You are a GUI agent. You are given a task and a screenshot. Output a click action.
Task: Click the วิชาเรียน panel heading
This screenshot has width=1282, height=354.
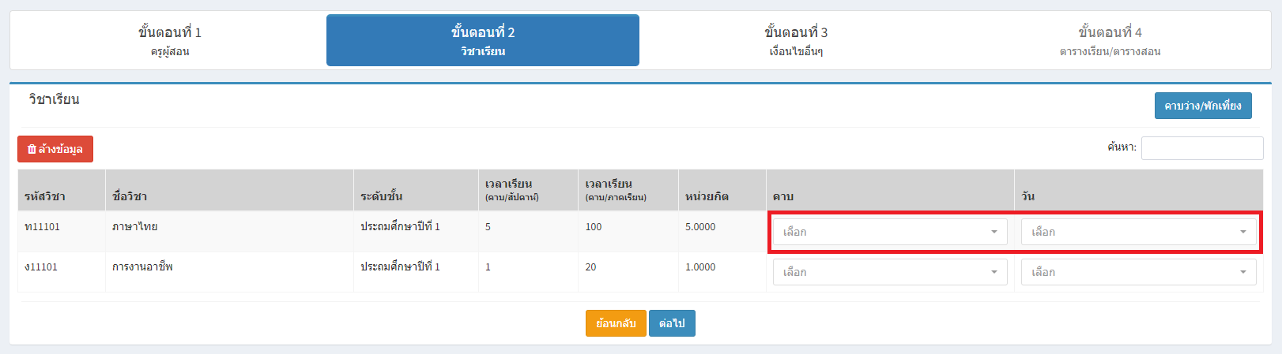pos(55,99)
